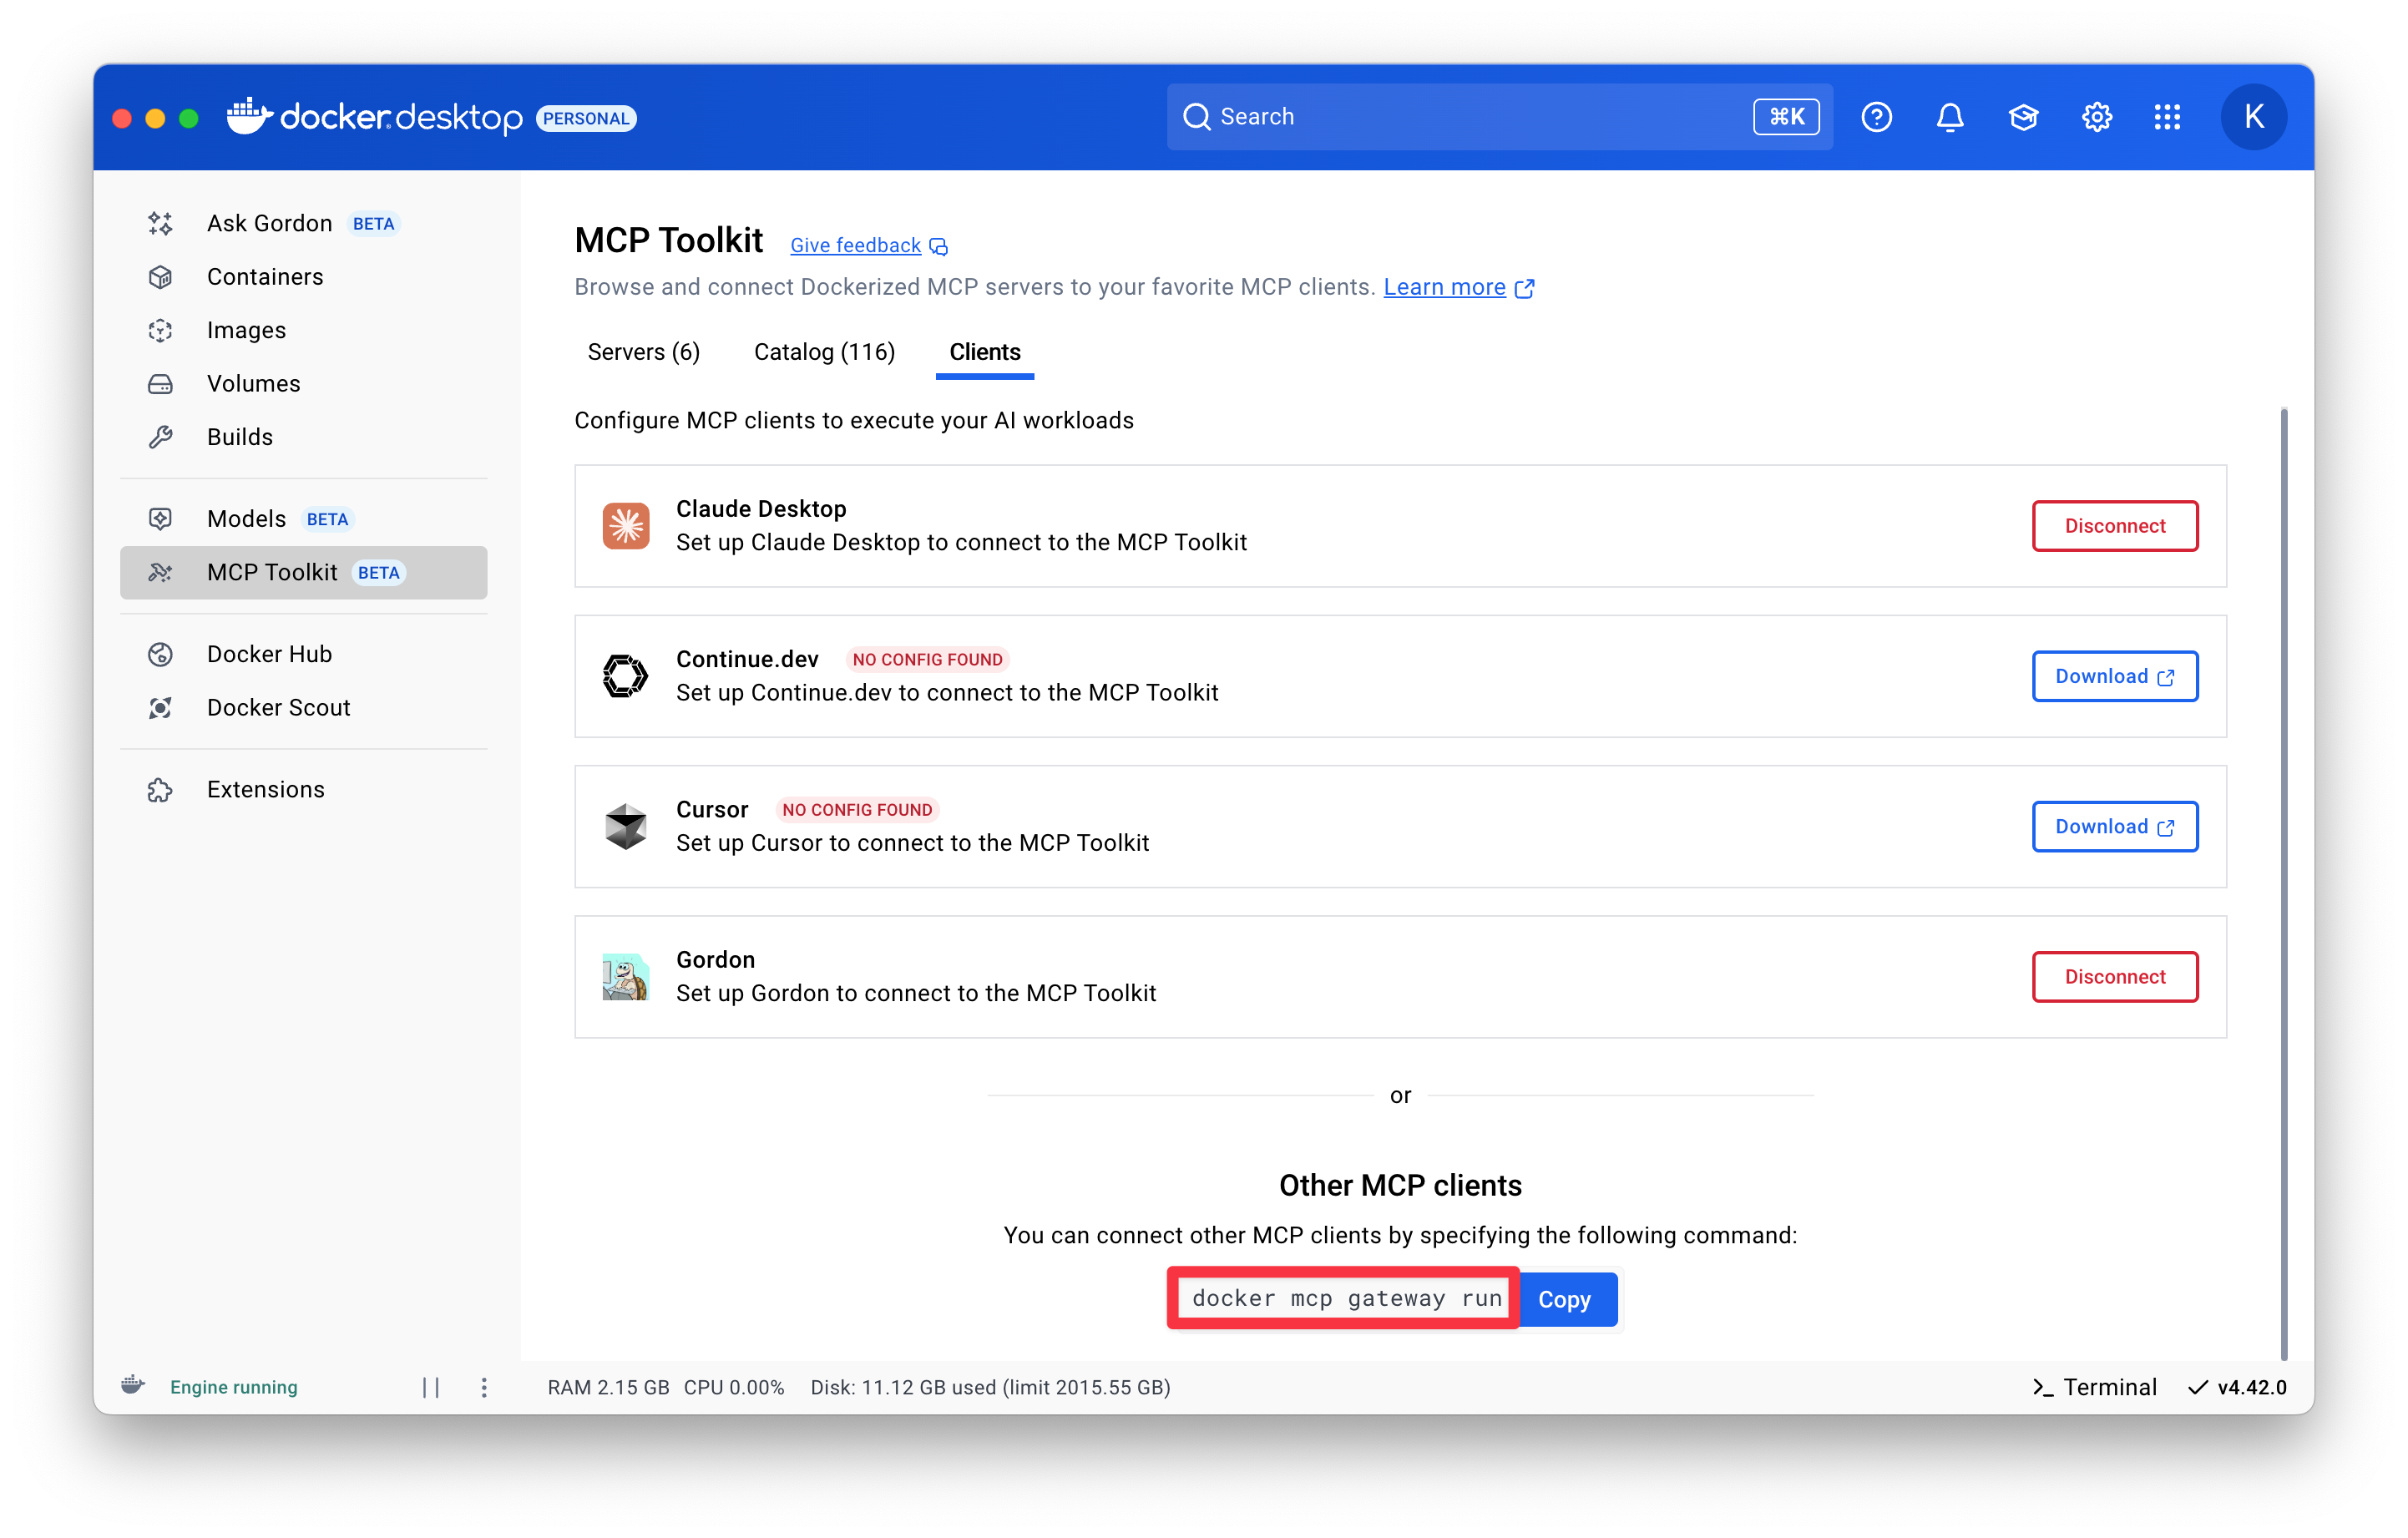Click the MCP Toolkit sidebar icon
This screenshot has height=1538, width=2408.
160,572
